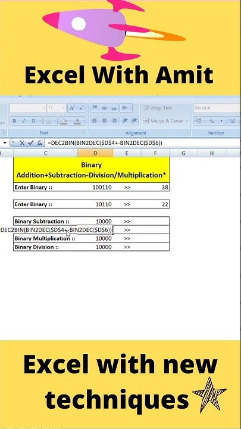Open the Merge & Center dropdown arrow
Viewport: 241px width, 429px height.
click(187, 120)
